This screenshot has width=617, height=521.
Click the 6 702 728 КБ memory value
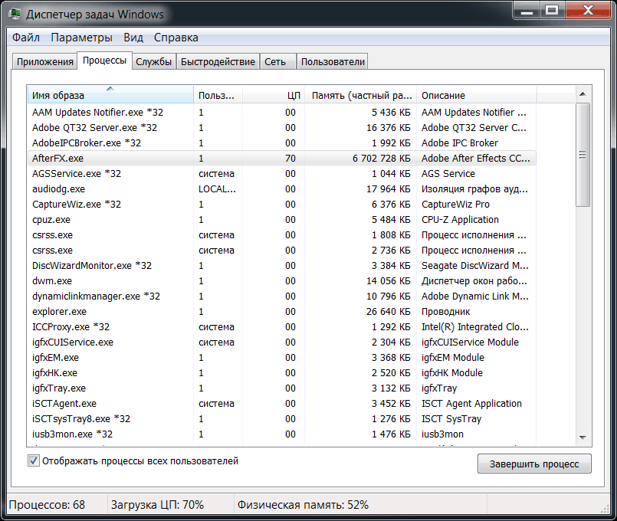pos(381,158)
